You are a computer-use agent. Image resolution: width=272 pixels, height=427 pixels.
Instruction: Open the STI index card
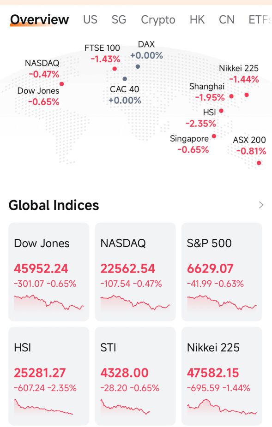click(x=135, y=376)
